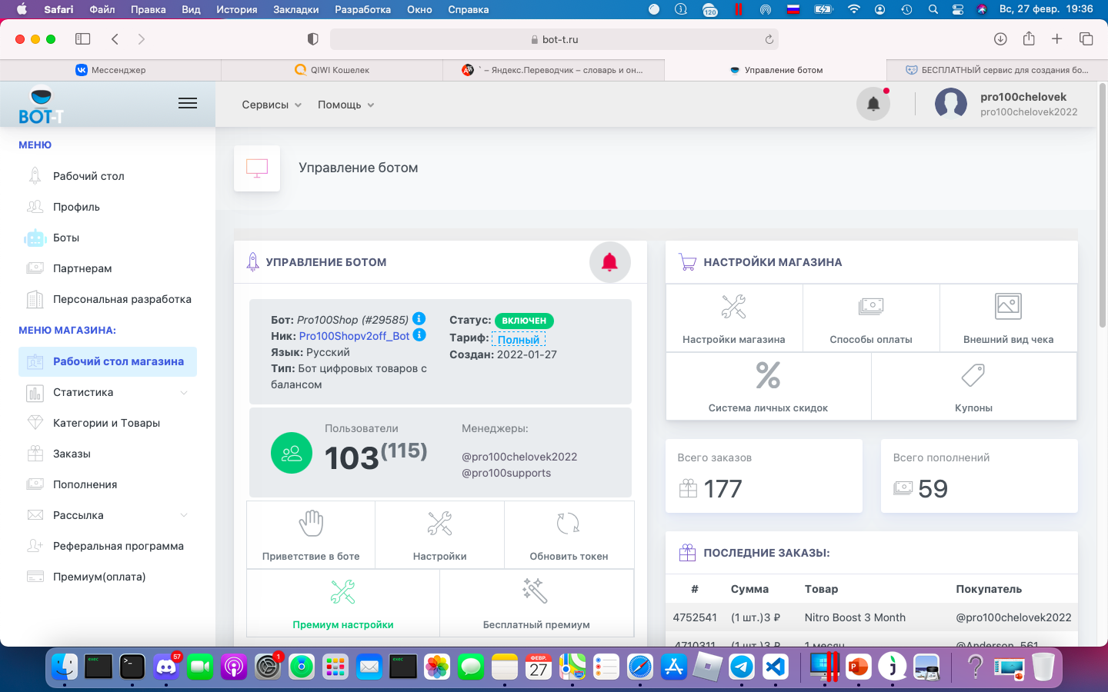Open Категории и Товары in sidebar
The image size is (1108, 692).
point(108,423)
